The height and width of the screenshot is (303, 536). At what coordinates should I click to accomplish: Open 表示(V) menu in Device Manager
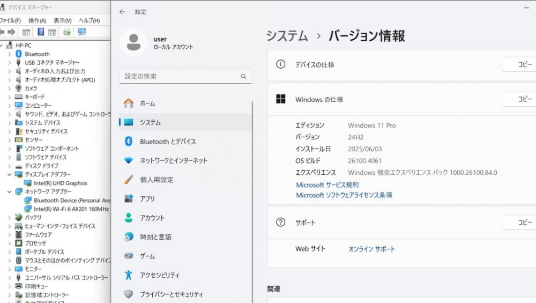click(x=63, y=20)
